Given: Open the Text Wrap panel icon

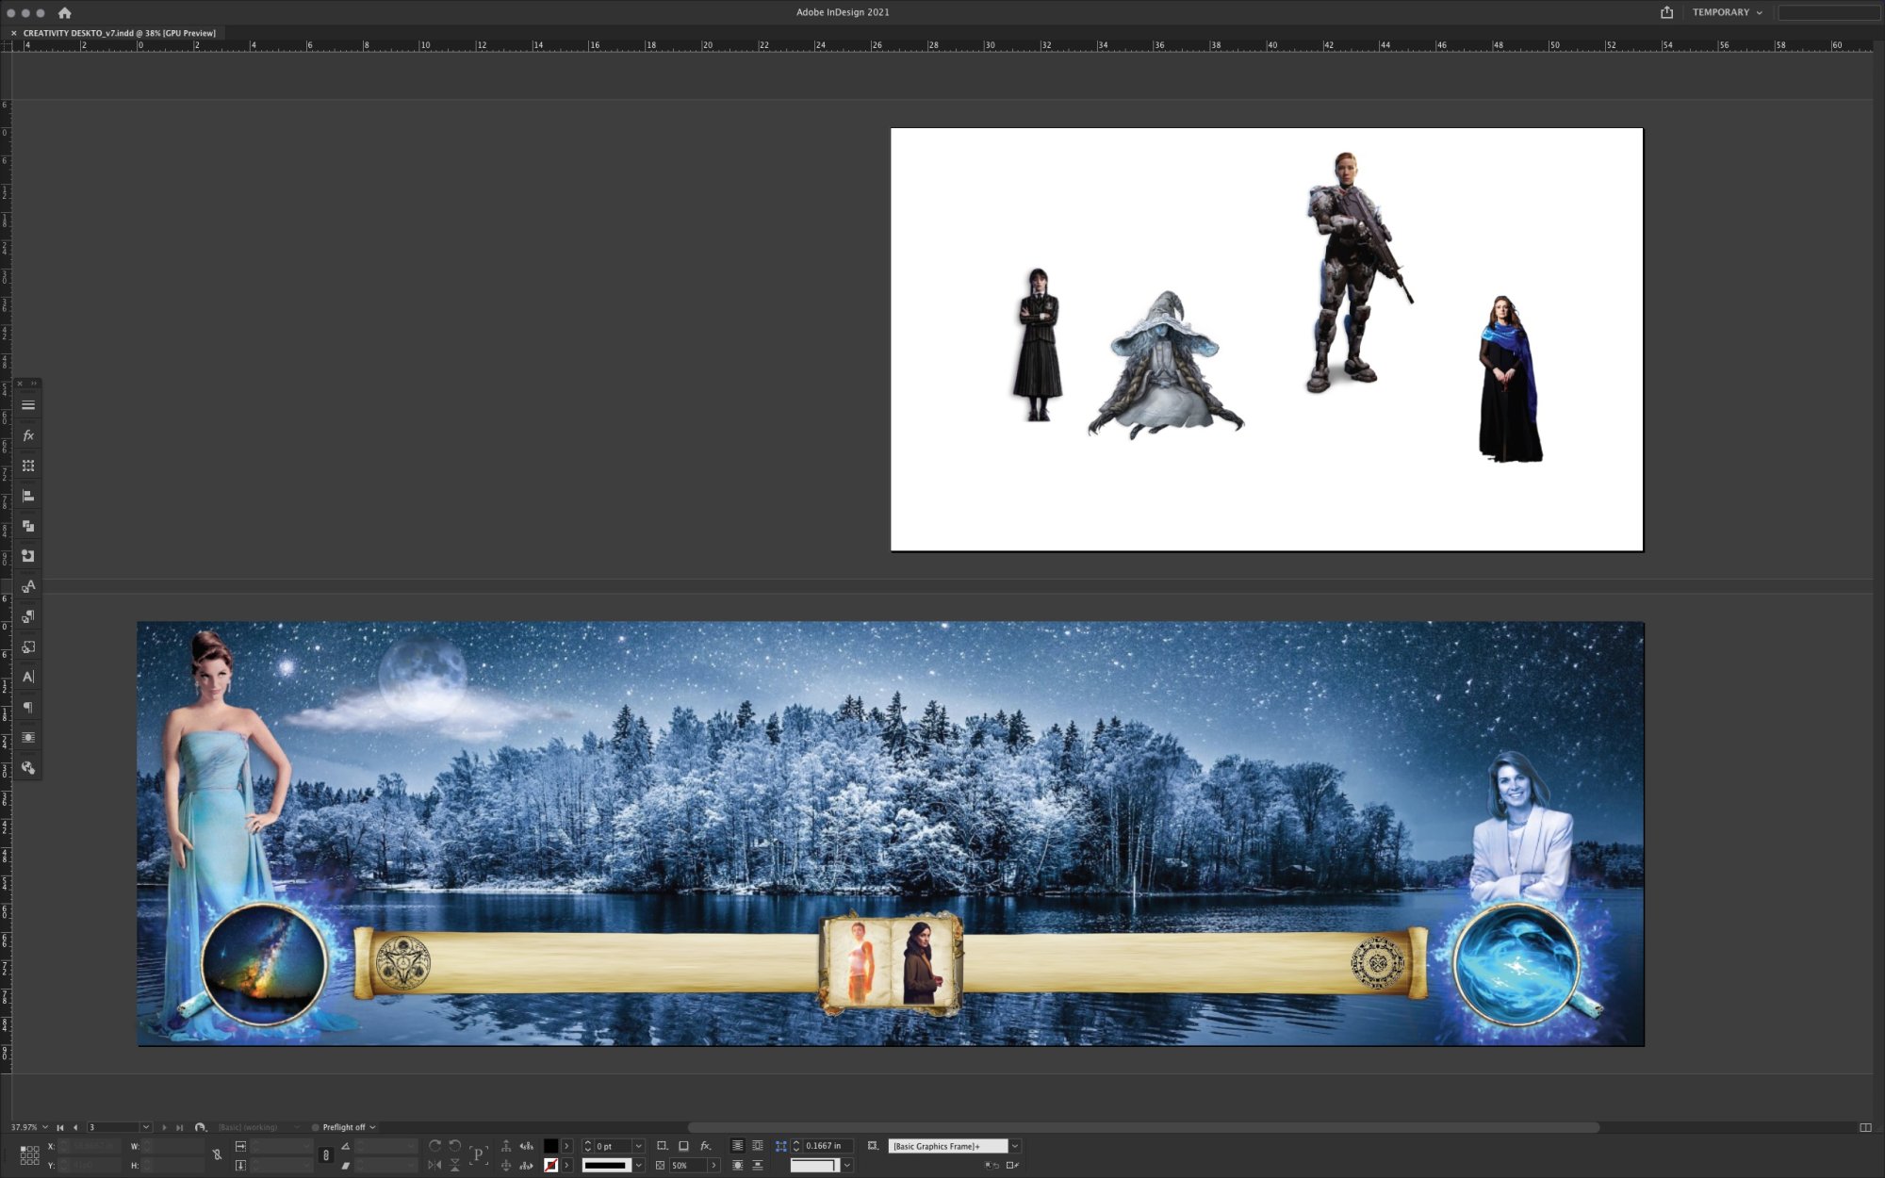Looking at the screenshot, I should [28, 737].
